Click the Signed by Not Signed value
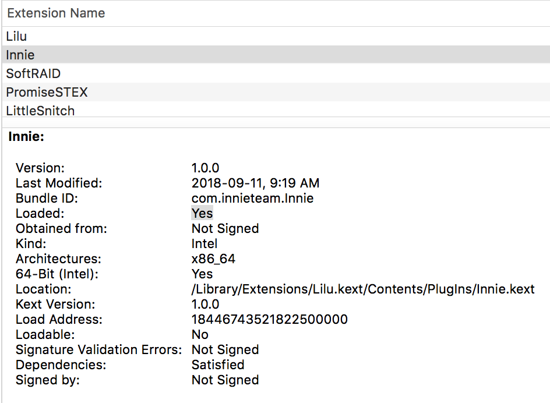The width and height of the screenshot is (550, 403). click(225, 380)
